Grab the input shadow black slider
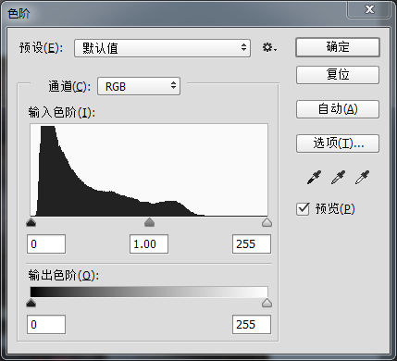This screenshot has height=361, width=397. pyautogui.click(x=31, y=222)
